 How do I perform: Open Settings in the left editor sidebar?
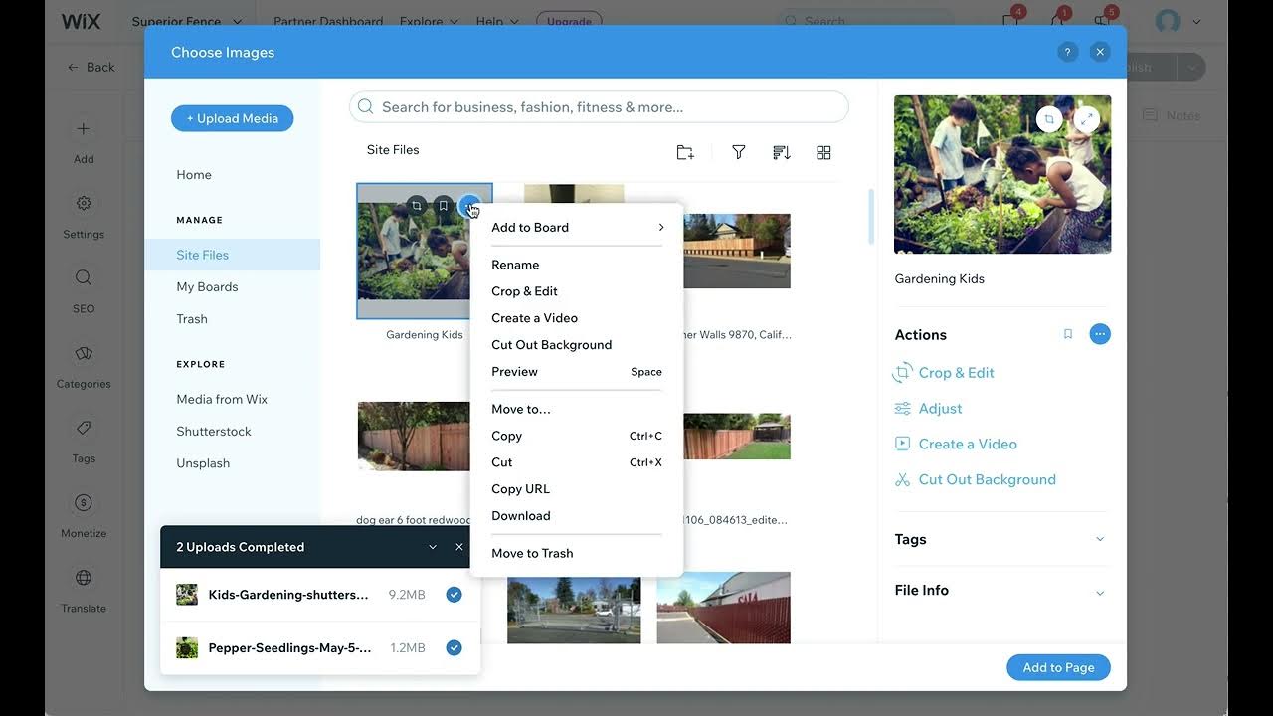click(84, 216)
